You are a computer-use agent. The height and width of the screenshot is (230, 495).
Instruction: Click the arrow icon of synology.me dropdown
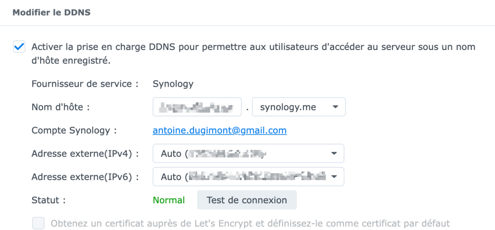(336, 107)
